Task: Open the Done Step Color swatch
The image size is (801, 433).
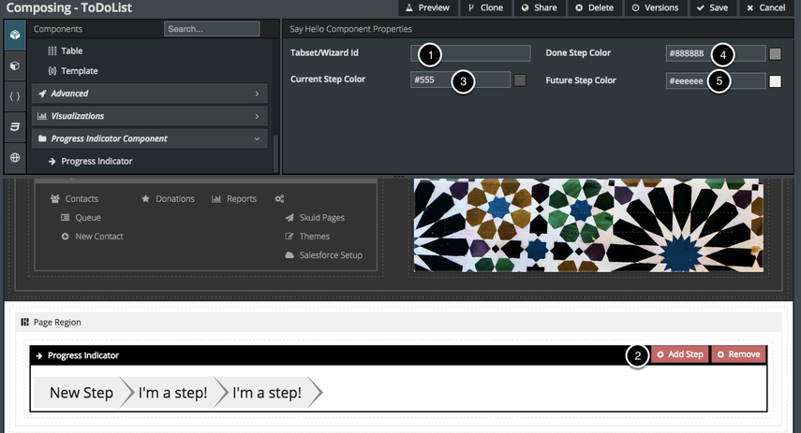Action: tap(775, 53)
